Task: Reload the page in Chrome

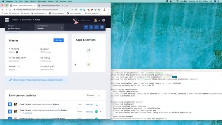Action: tap(10, 10)
